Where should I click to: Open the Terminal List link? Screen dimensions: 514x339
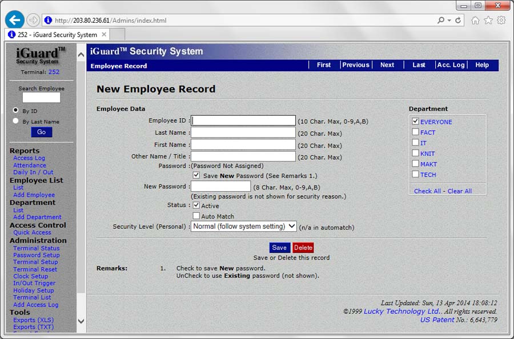(32, 297)
